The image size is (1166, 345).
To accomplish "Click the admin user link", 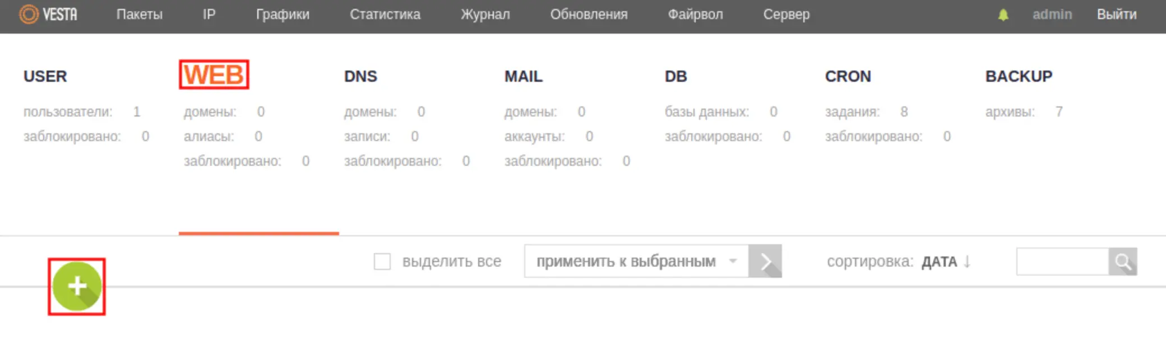I will 1052,15.
